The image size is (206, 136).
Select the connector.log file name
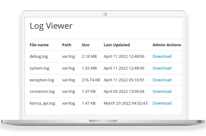42,92
